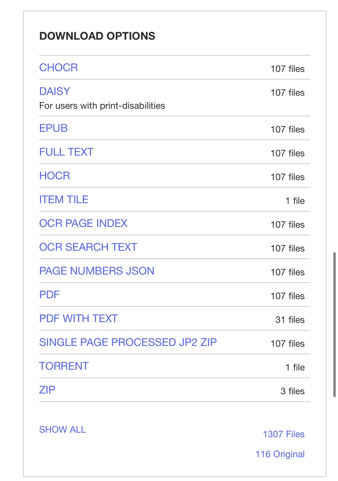The height and width of the screenshot is (481, 338).
Task: Download the PDF format
Action: (49, 295)
